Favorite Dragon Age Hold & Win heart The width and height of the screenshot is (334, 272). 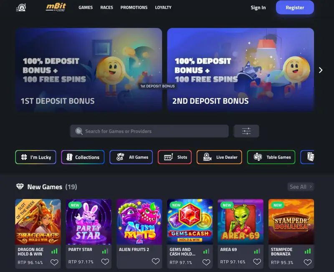pos(54,262)
